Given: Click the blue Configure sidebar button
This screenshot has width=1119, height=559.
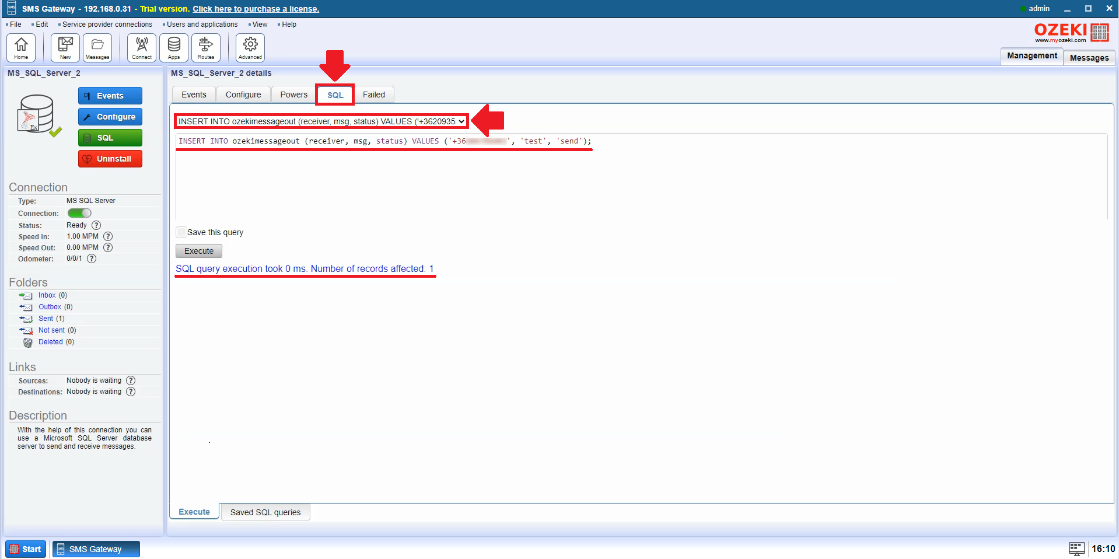Looking at the screenshot, I should tap(110, 117).
